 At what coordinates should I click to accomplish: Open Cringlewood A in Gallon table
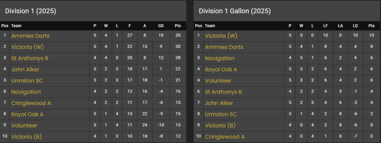(225, 137)
